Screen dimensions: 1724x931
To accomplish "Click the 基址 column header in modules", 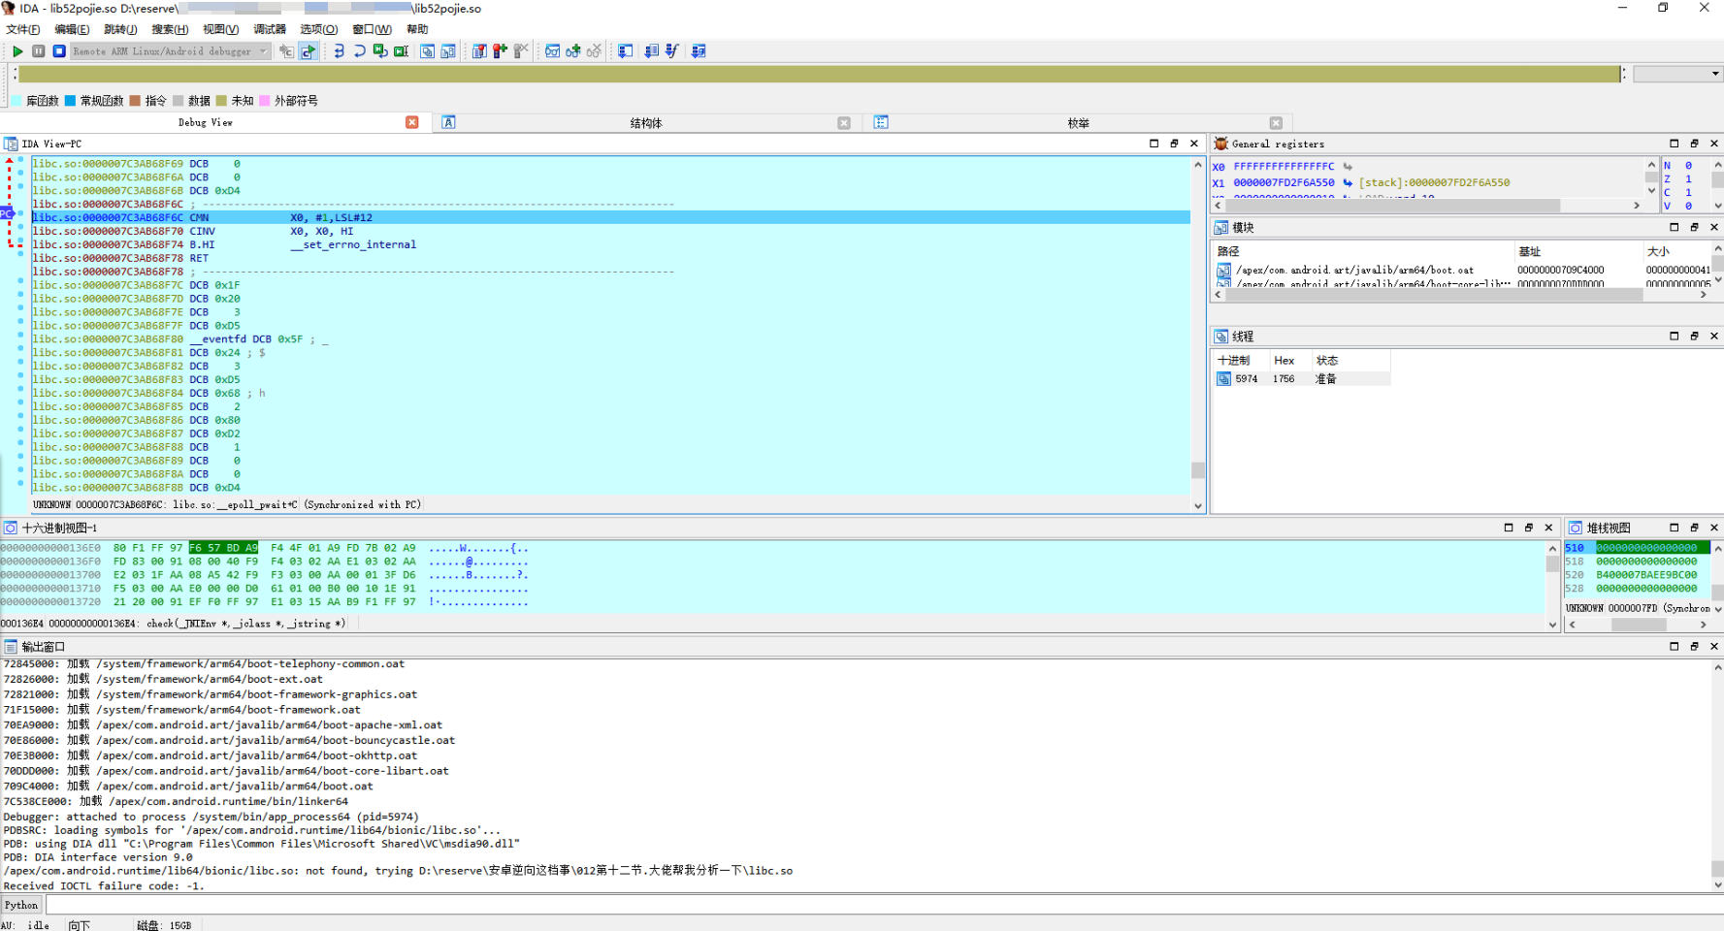I will (1529, 251).
